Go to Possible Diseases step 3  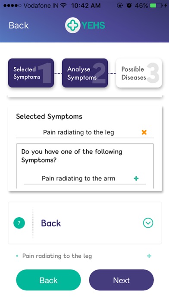139,73
